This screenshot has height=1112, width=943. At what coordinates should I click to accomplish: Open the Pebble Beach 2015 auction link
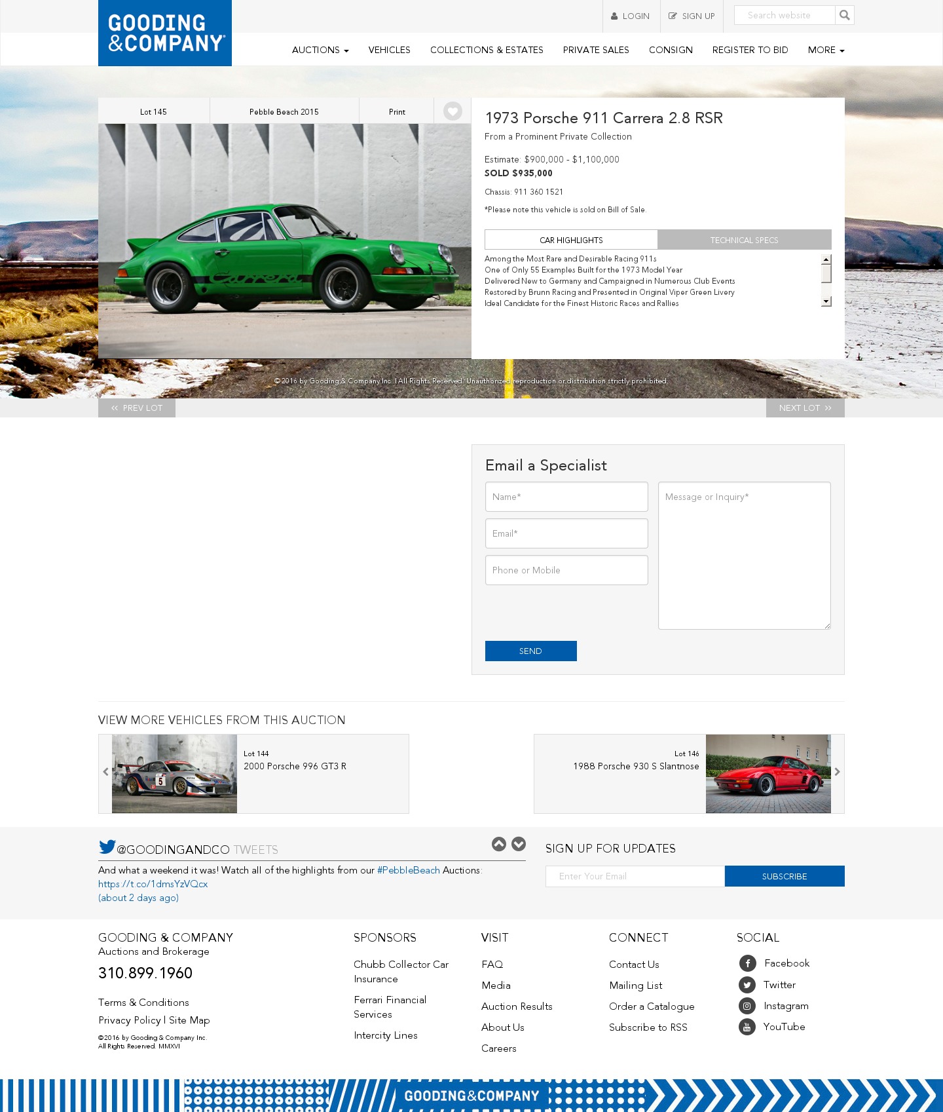click(x=284, y=111)
